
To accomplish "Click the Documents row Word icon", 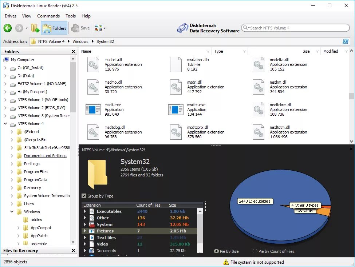I will (x=92, y=251).
